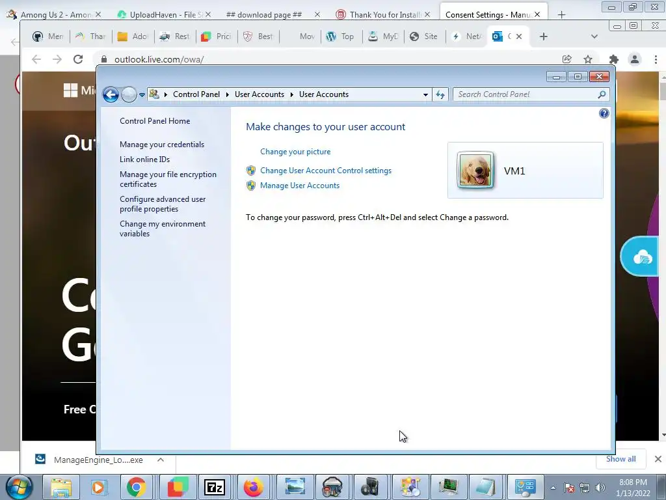Click User Accounts icon in address bar
The image size is (666, 500).
pyautogui.click(x=154, y=94)
